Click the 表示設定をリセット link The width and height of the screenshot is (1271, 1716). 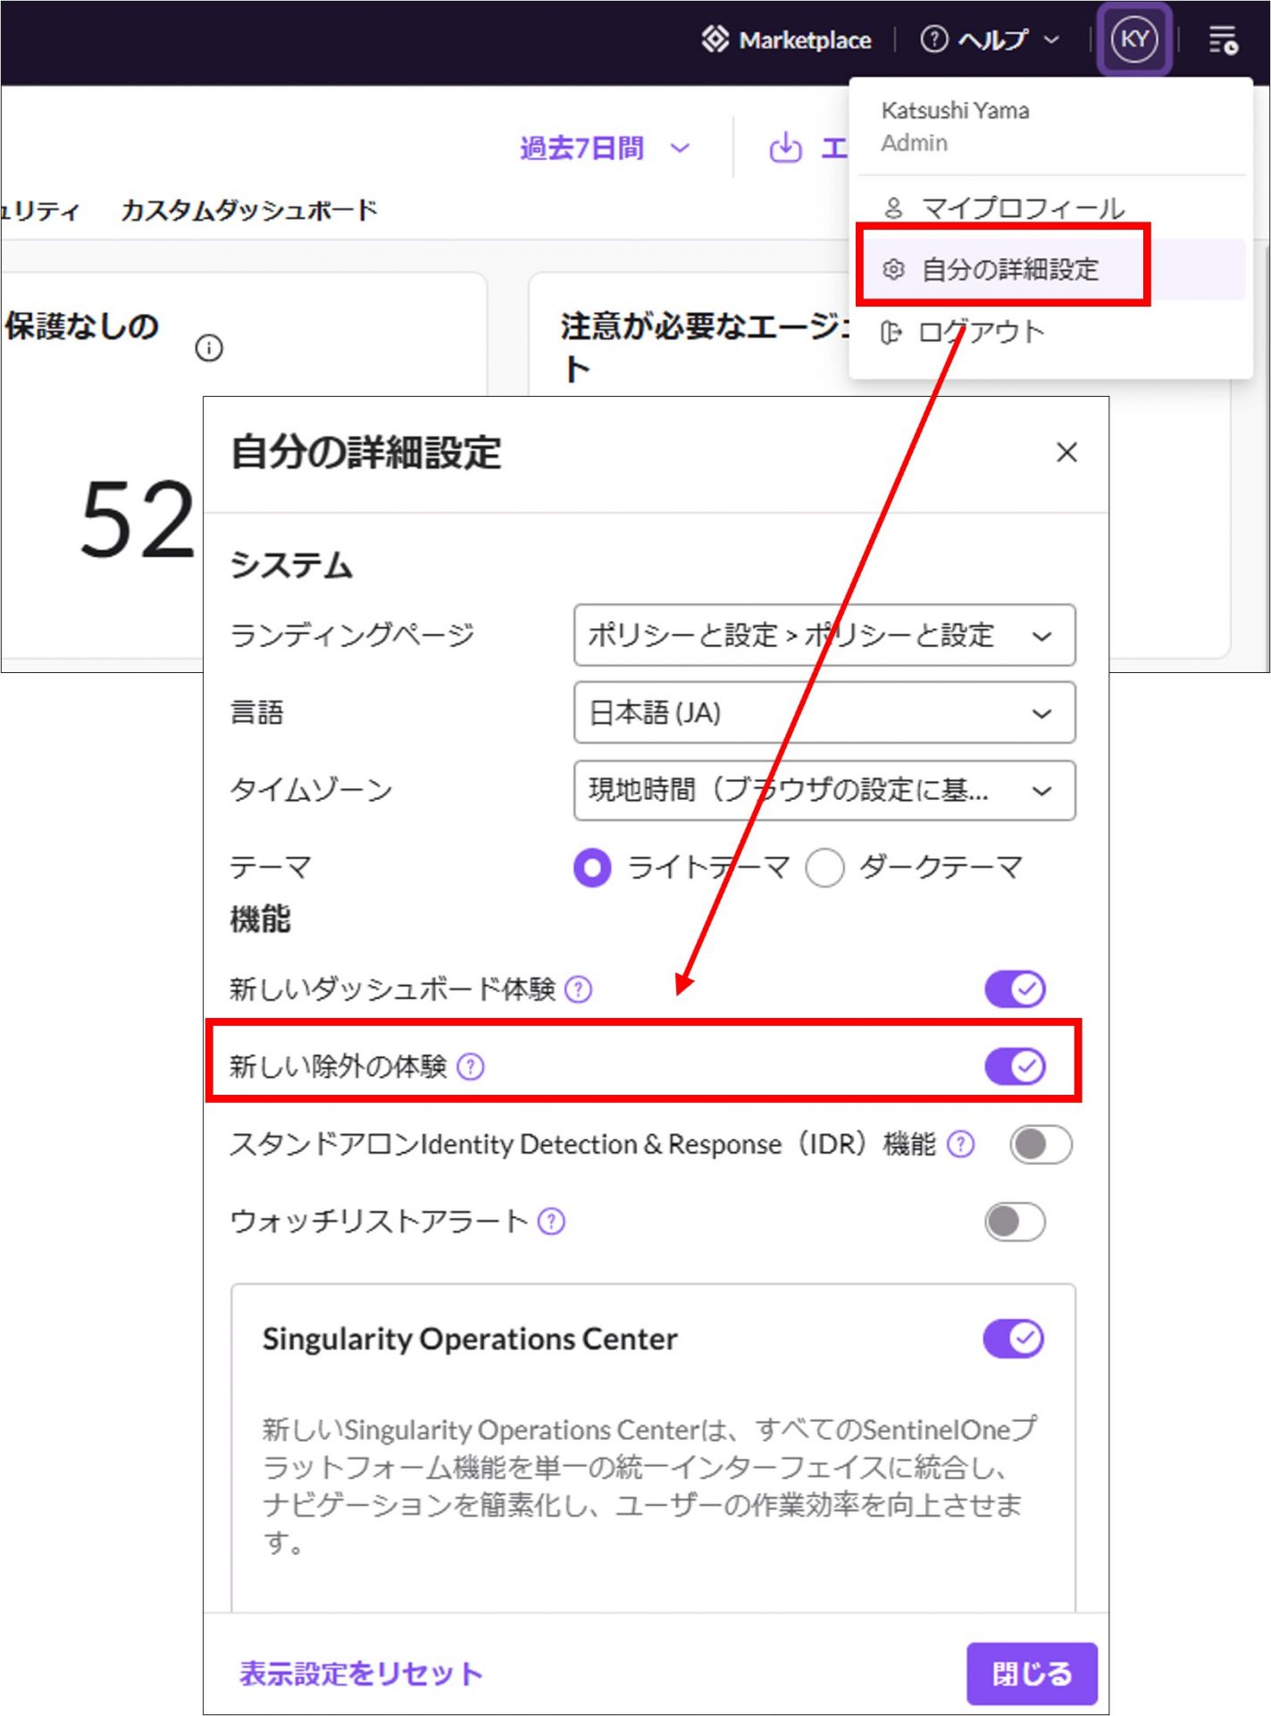[361, 1673]
